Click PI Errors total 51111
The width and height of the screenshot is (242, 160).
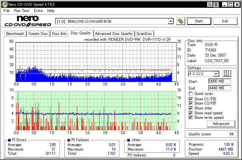click(x=51, y=154)
